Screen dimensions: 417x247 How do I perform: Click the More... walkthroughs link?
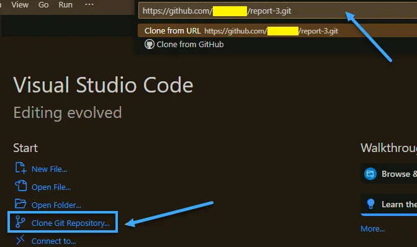tap(372, 228)
